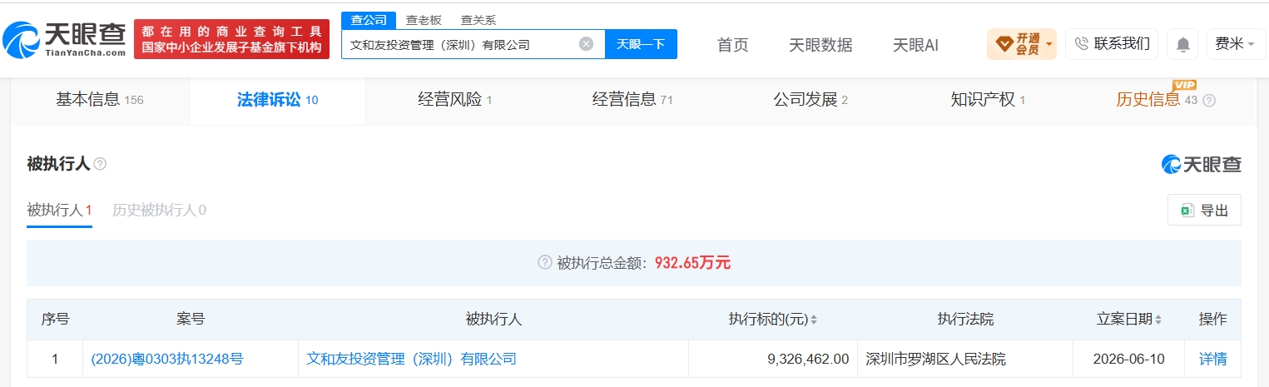This screenshot has height=387, width=1269.
Task: Open the 知识产权 tab
Action: coord(988,101)
